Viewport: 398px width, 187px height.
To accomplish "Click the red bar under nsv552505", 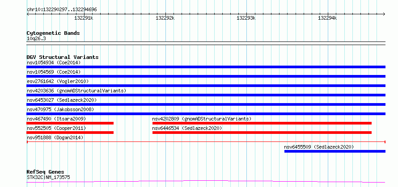I will [70, 133].
